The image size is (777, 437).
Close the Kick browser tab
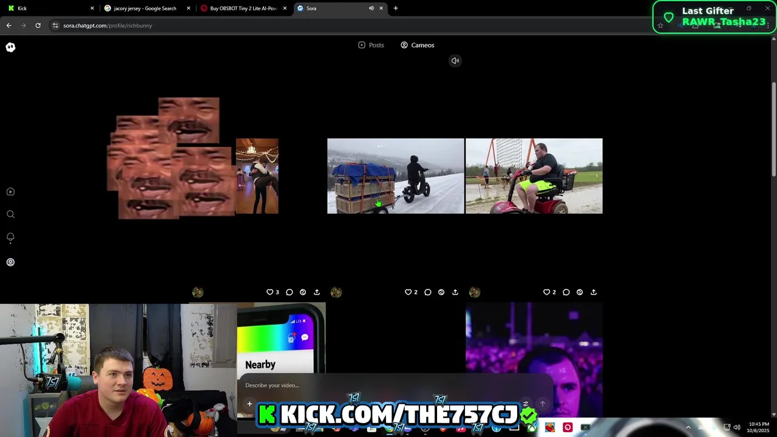click(x=92, y=8)
